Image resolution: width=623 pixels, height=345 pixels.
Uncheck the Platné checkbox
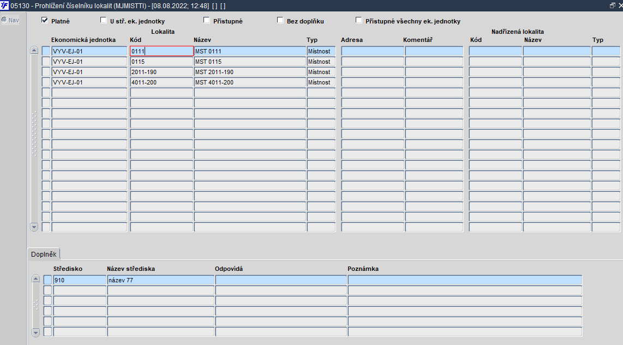click(45, 20)
